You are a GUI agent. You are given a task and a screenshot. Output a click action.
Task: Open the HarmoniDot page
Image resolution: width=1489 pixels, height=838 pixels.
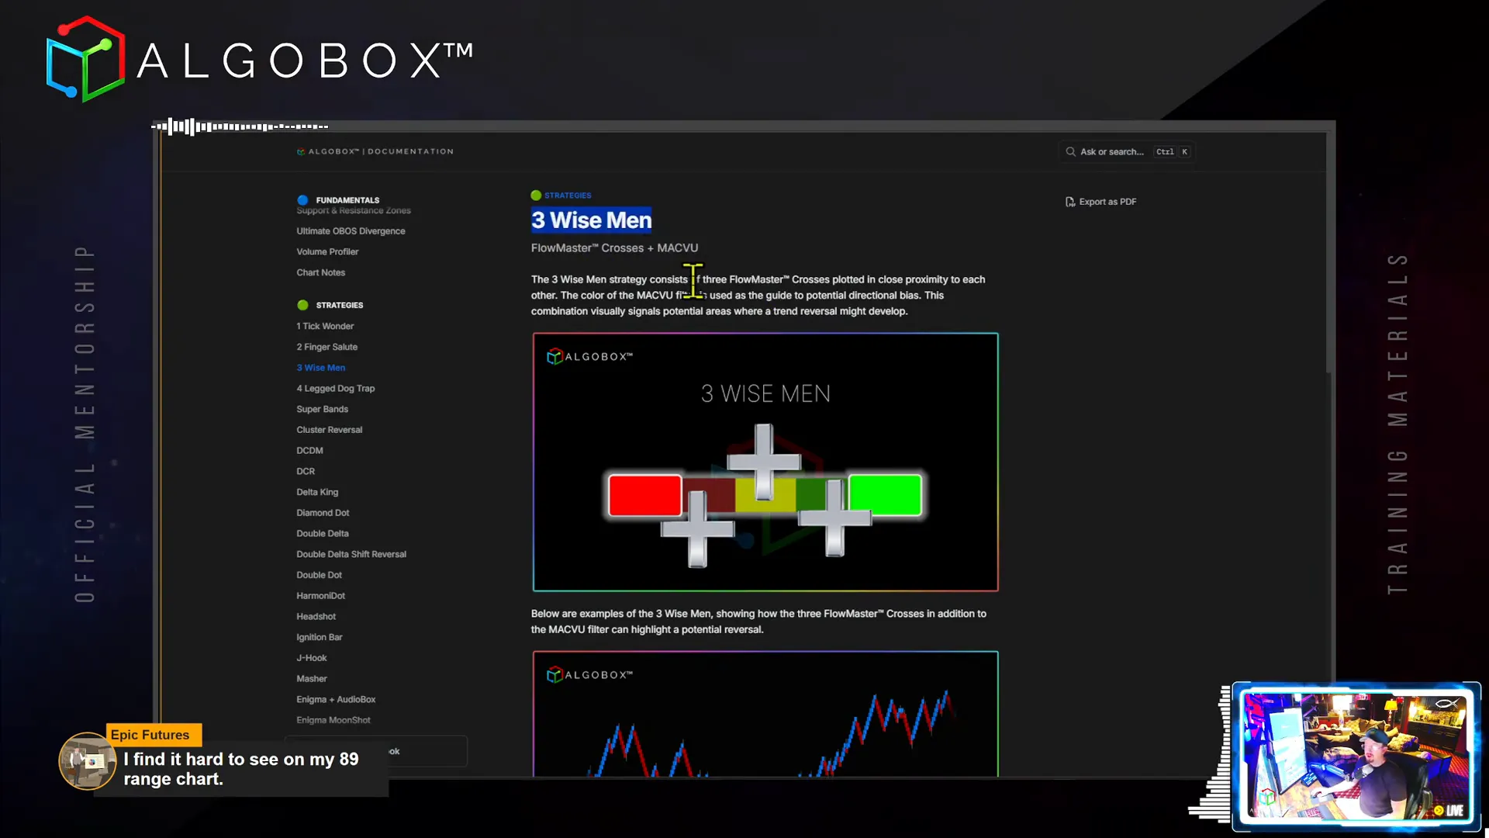(x=321, y=596)
